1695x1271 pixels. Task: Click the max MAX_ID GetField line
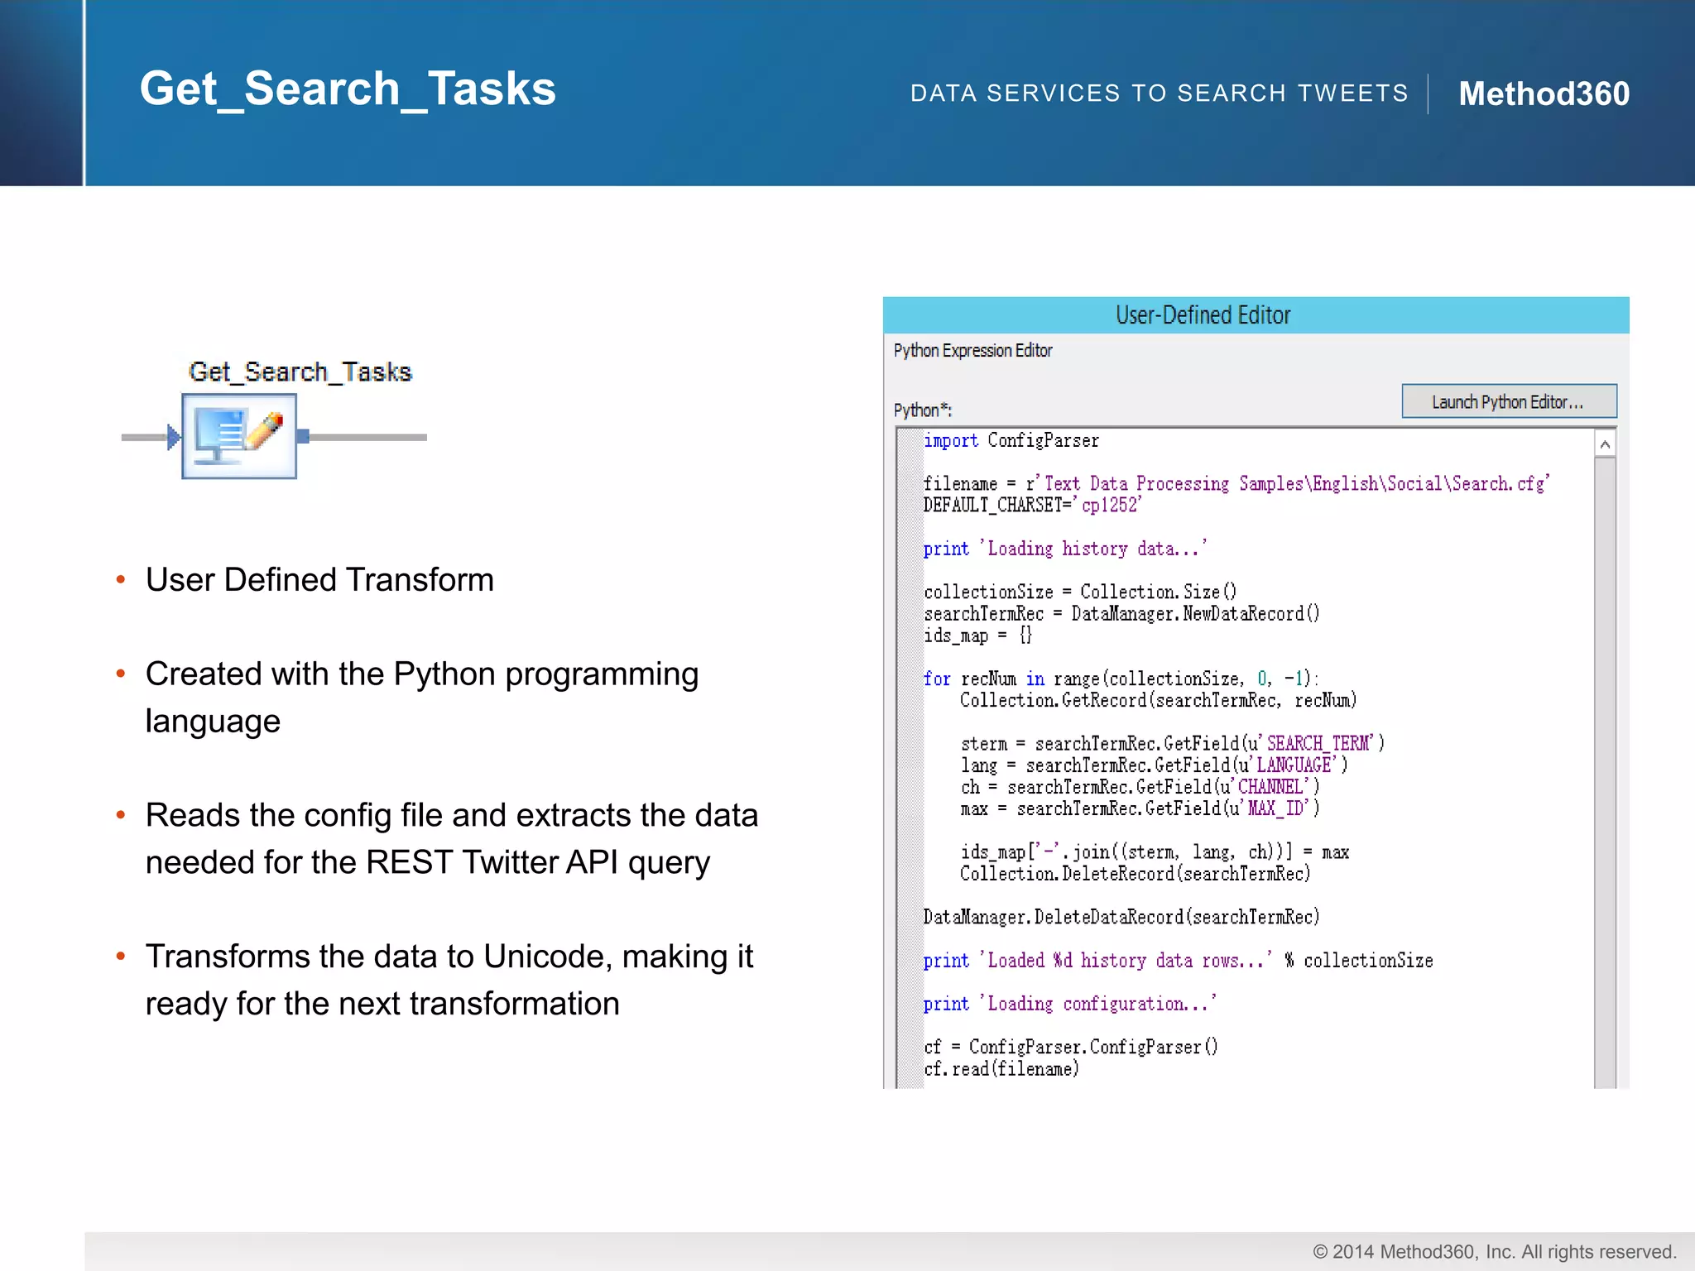click(1140, 808)
